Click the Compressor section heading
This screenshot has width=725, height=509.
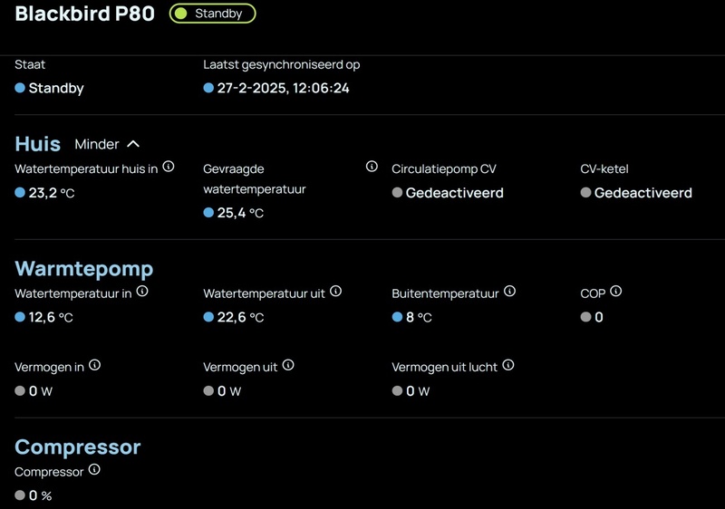(78, 447)
